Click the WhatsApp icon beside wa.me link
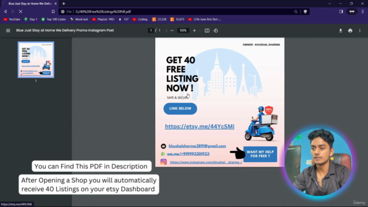Viewport: 368px width, 207px height. (163, 154)
